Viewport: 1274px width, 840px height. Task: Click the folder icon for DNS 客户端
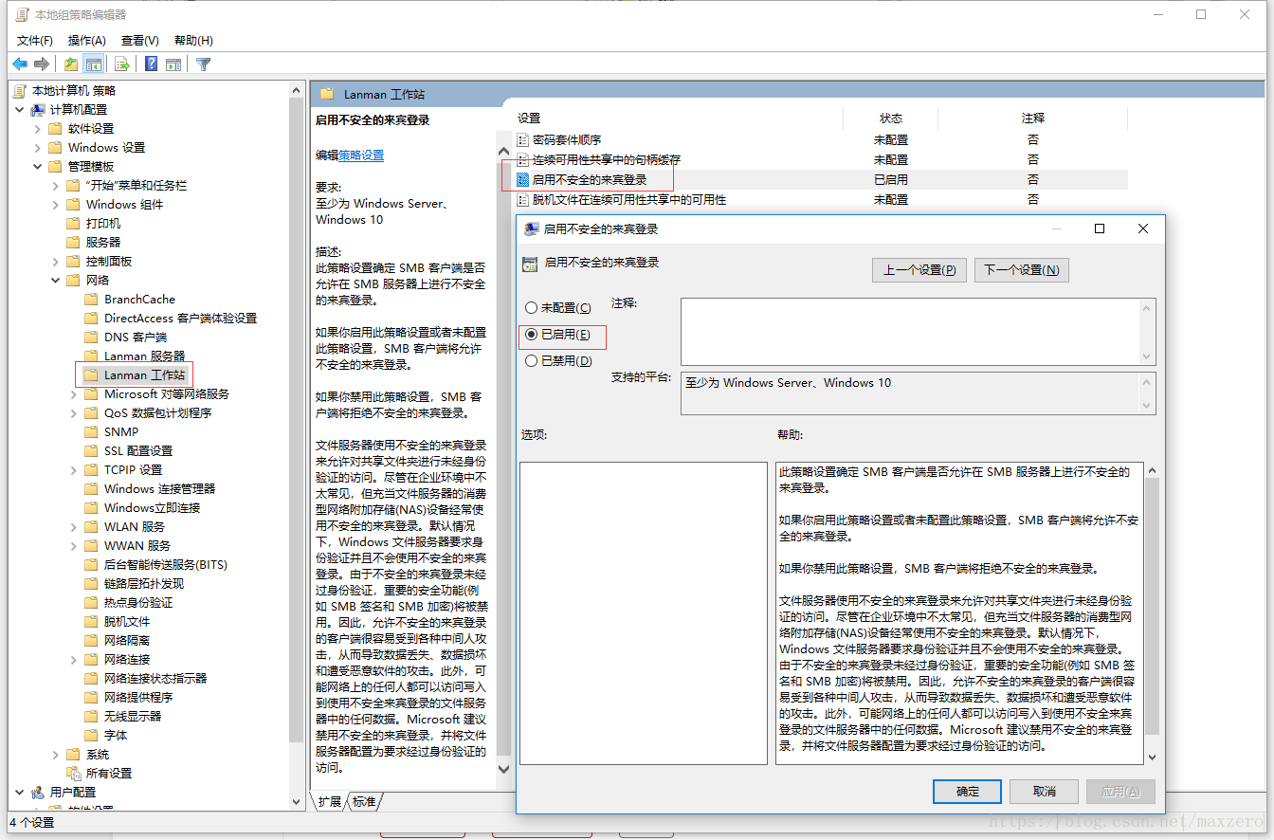[x=91, y=337]
